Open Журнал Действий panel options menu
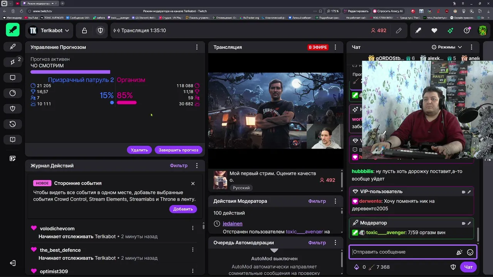 point(197,165)
